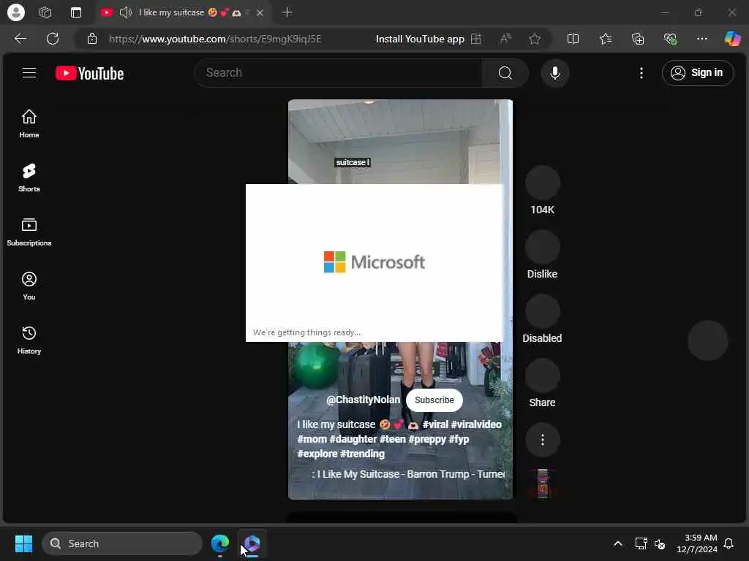The width and height of the screenshot is (749, 561).
Task: Open the Copilot app in taskbar
Action: [x=252, y=543]
